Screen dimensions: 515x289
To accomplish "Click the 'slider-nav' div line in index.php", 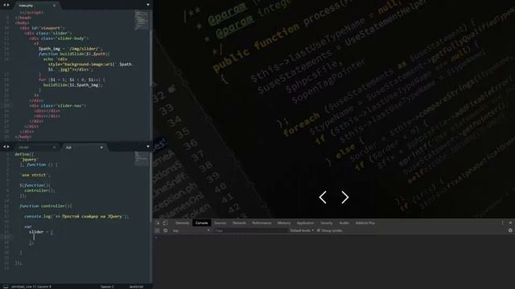I will point(57,105).
